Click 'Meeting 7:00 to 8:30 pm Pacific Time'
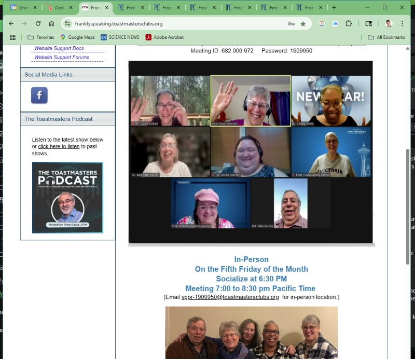 coord(251,288)
